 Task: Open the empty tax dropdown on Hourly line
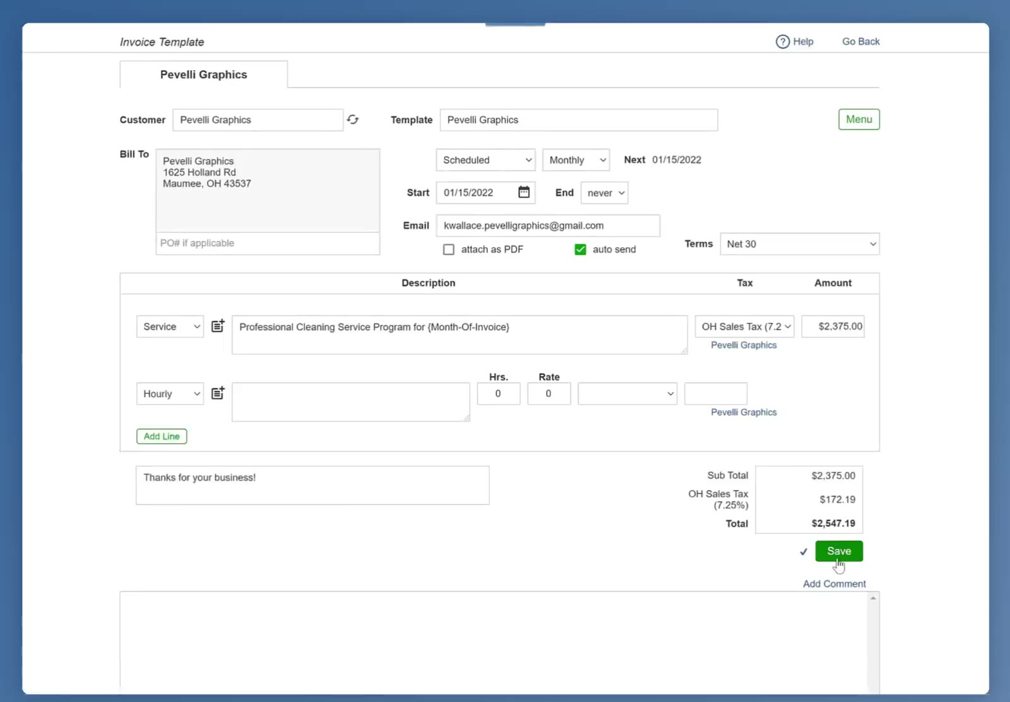[627, 394]
